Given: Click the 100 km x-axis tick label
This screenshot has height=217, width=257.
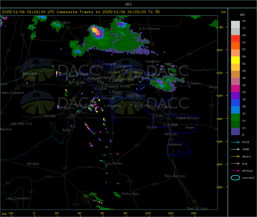Looking at the screenshot, I should coord(148,213).
